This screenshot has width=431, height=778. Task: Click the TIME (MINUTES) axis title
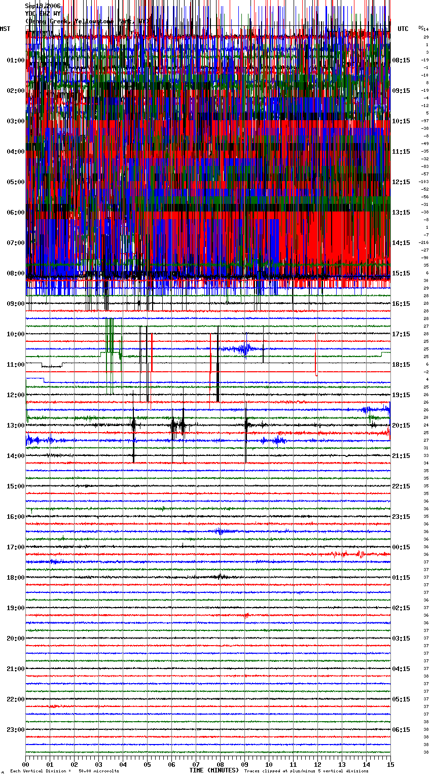tap(213, 770)
